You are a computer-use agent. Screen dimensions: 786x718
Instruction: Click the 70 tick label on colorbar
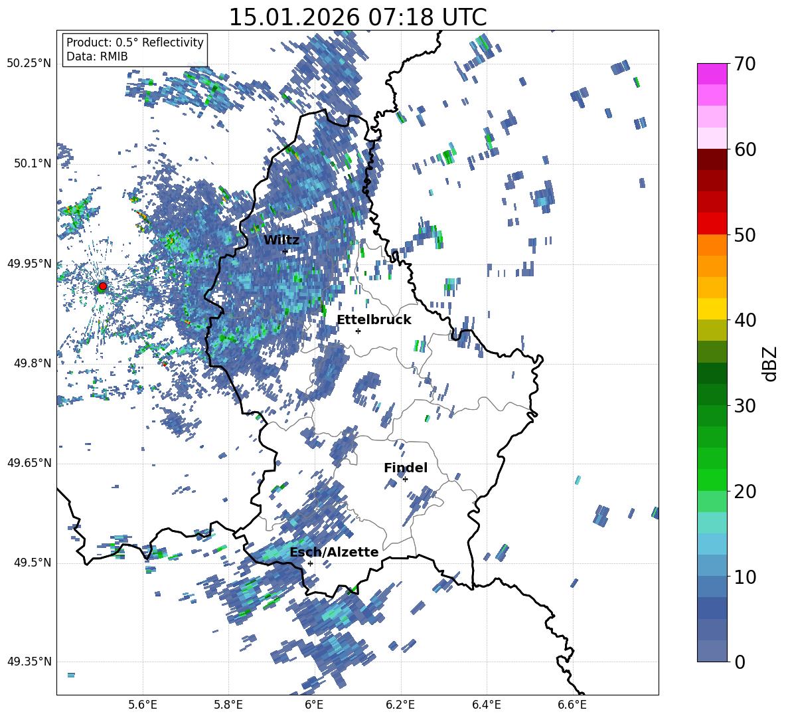pos(744,64)
